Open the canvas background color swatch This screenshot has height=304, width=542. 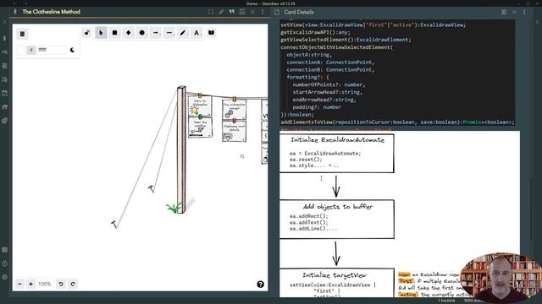(20, 50)
